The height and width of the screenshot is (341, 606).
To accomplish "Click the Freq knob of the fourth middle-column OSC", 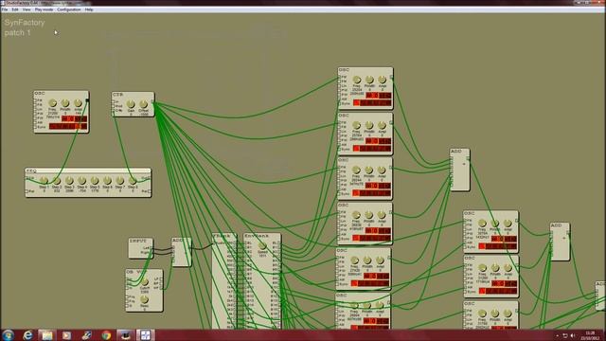I will pos(356,215).
